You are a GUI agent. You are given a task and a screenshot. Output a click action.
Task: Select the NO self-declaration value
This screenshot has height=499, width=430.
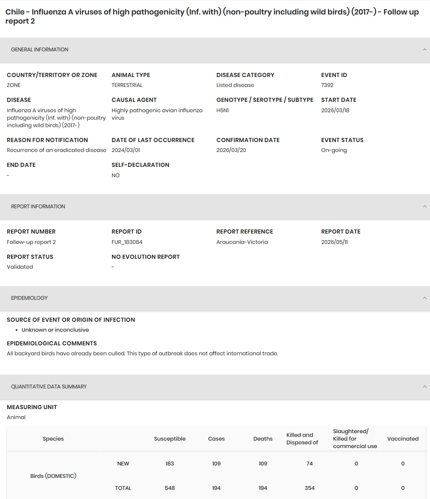click(x=115, y=176)
